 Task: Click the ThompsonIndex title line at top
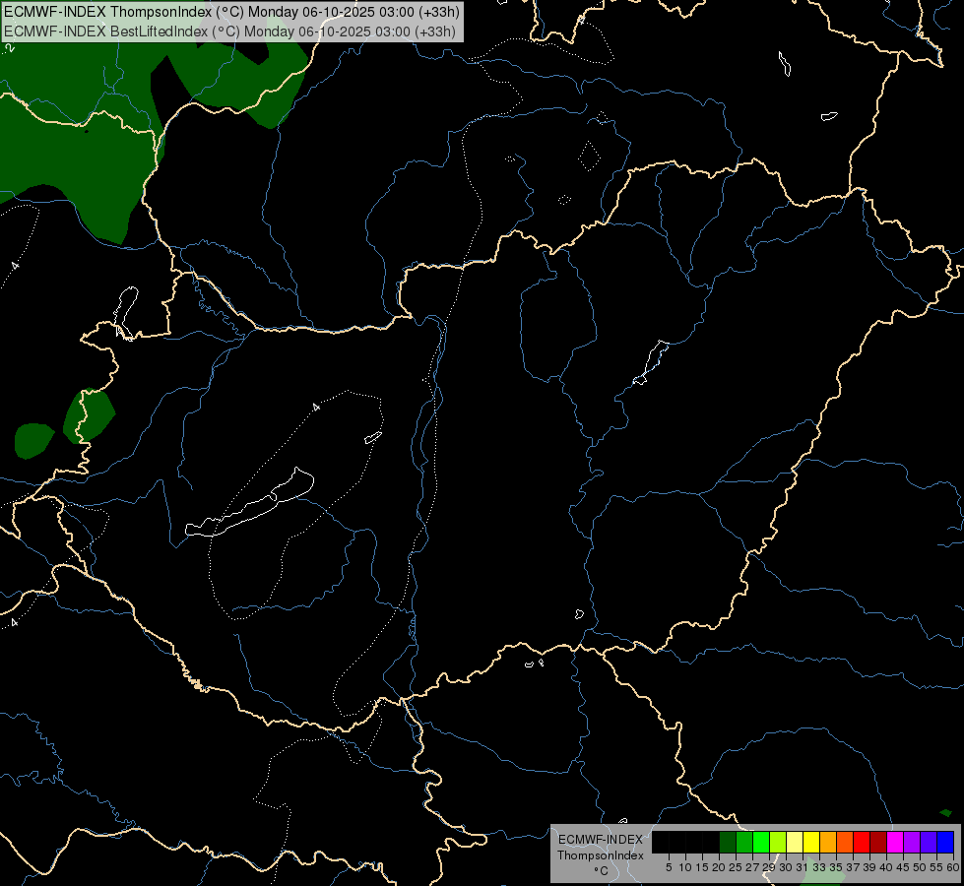tap(231, 12)
